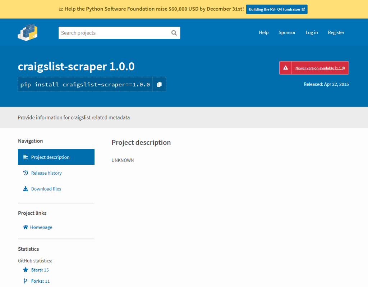The height and width of the screenshot is (287, 368).
Task: Open the Help page
Action: [x=263, y=32]
